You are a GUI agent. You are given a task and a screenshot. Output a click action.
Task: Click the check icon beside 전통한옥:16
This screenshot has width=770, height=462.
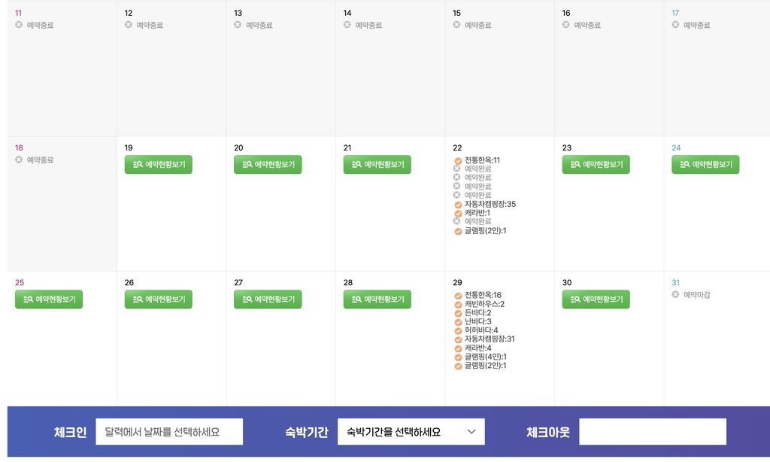458,296
